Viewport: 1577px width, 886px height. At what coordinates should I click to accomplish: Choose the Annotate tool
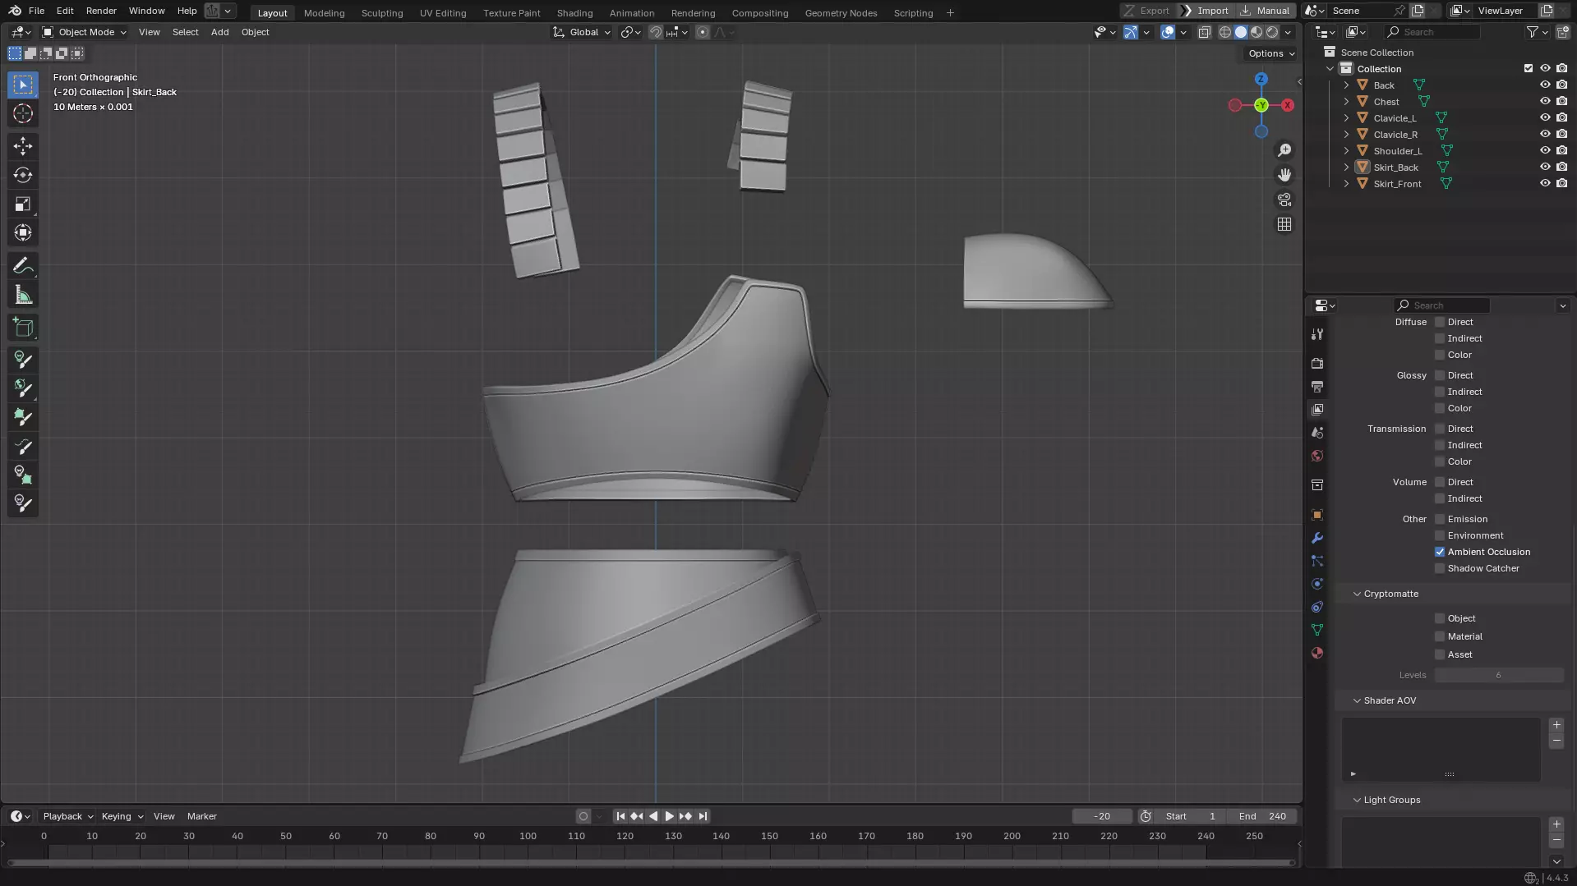pos(23,266)
